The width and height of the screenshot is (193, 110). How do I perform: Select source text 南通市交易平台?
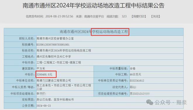pos(94,16)
